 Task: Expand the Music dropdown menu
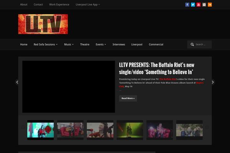tap(69, 44)
